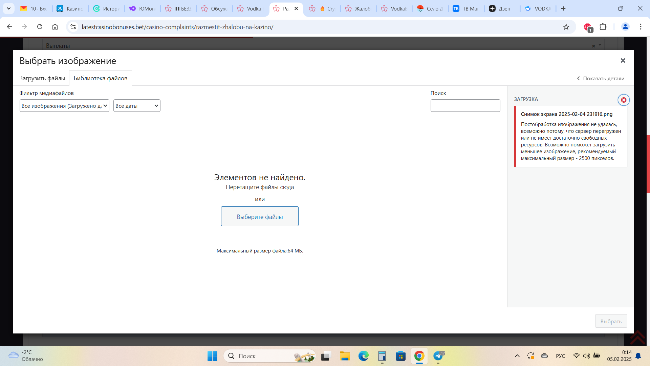Go to home page via house icon
This screenshot has height=366, width=650.
click(55, 27)
